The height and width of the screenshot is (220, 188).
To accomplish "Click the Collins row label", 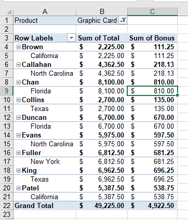I will click(33, 100).
